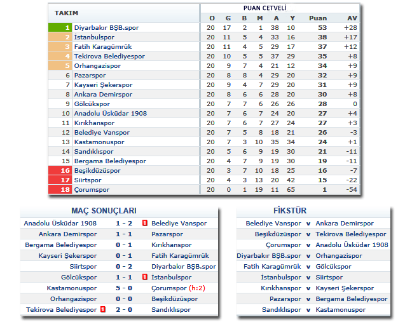Click red card icon after Tekirova Belediyespor result

click(x=103, y=309)
